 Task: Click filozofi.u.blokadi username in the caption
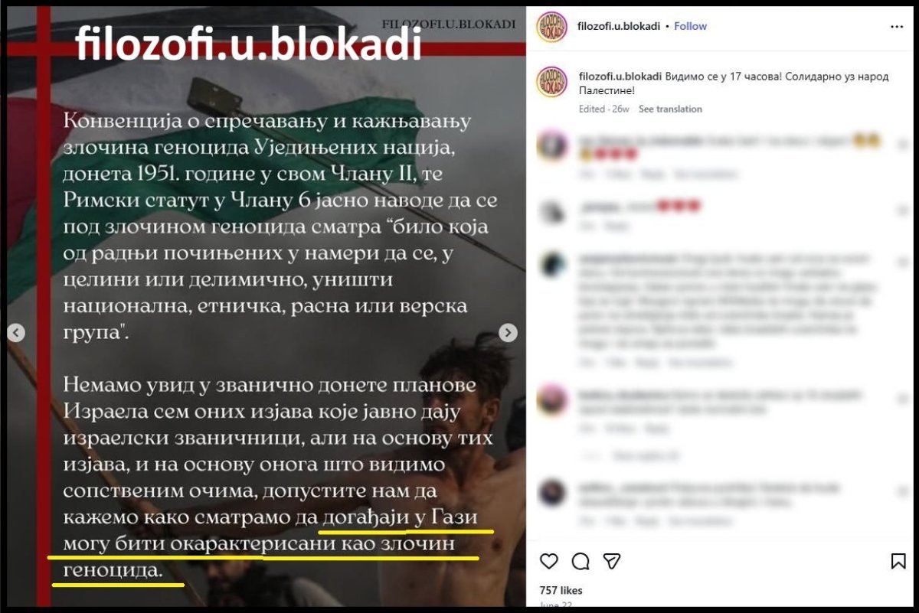(620, 77)
